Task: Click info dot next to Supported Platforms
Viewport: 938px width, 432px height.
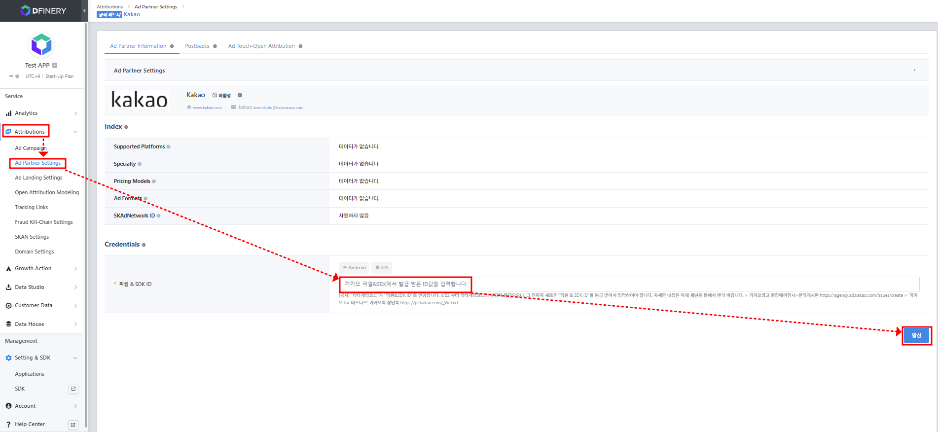Action: 169,147
